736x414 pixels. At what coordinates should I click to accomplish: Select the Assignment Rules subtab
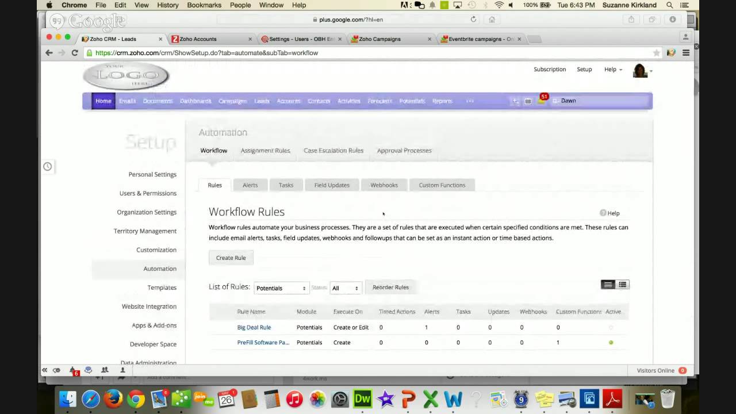265,151
